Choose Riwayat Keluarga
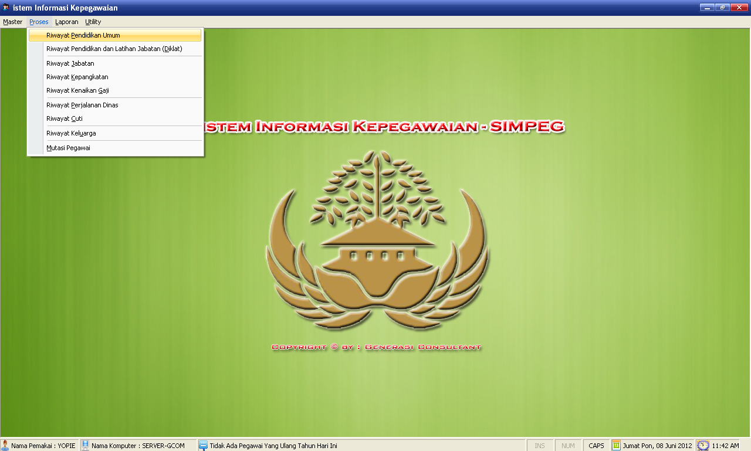This screenshot has width=751, height=451. point(71,133)
